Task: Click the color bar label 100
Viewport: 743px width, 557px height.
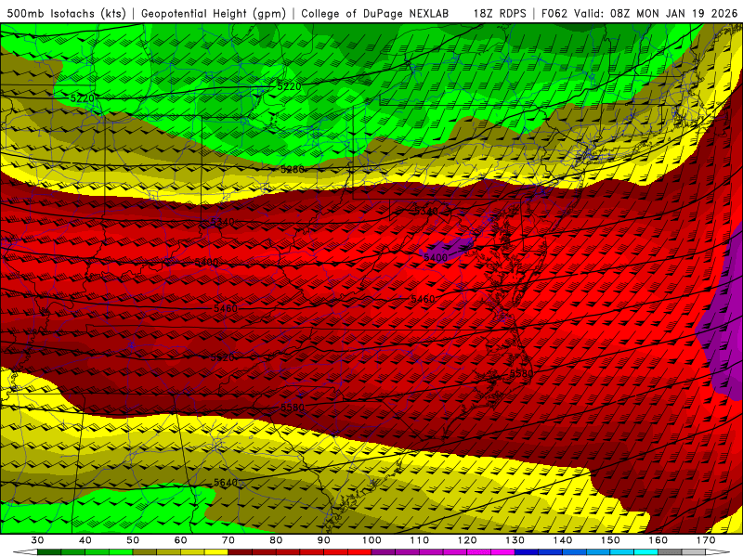Action: coord(371,540)
